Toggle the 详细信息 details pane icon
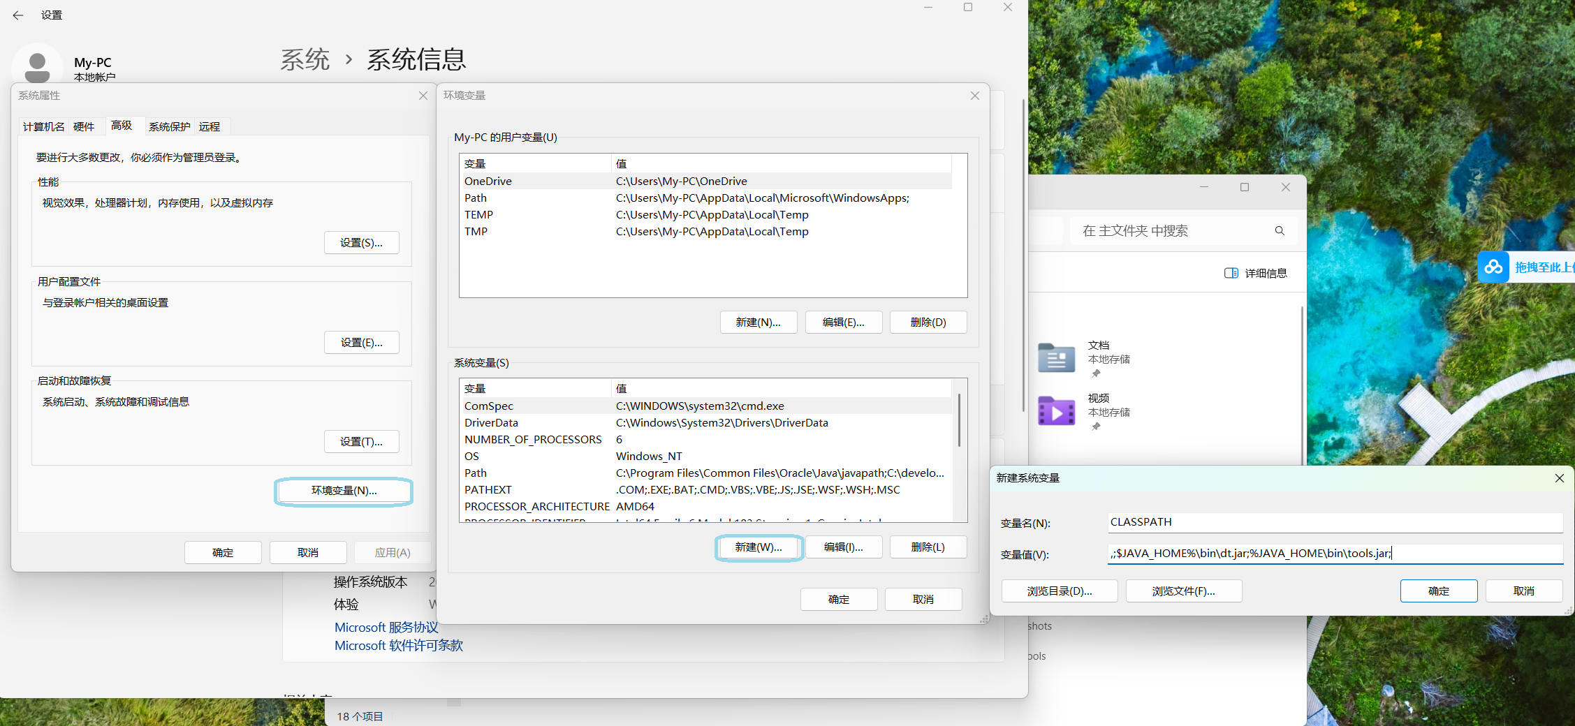Image resolution: width=1575 pixels, height=726 pixels. 1231,272
